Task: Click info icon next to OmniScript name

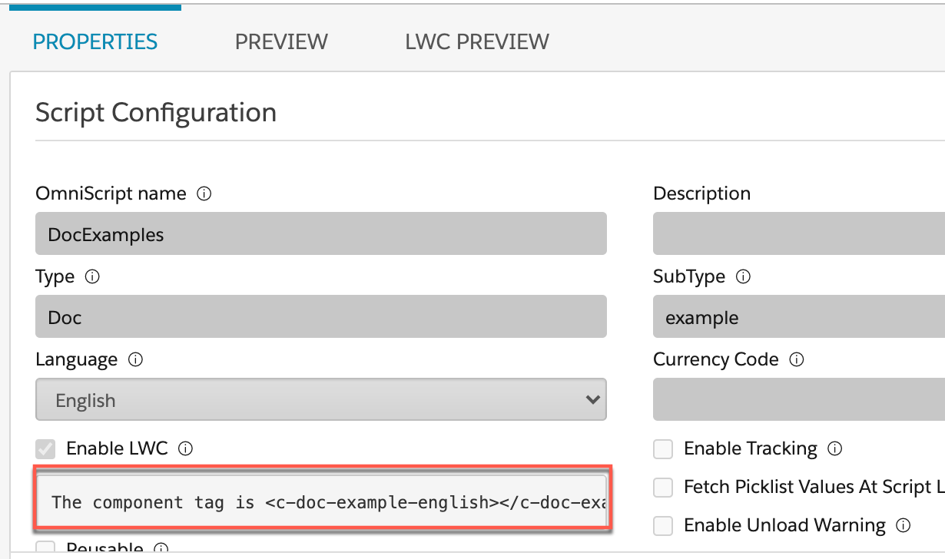Action: click(x=204, y=194)
